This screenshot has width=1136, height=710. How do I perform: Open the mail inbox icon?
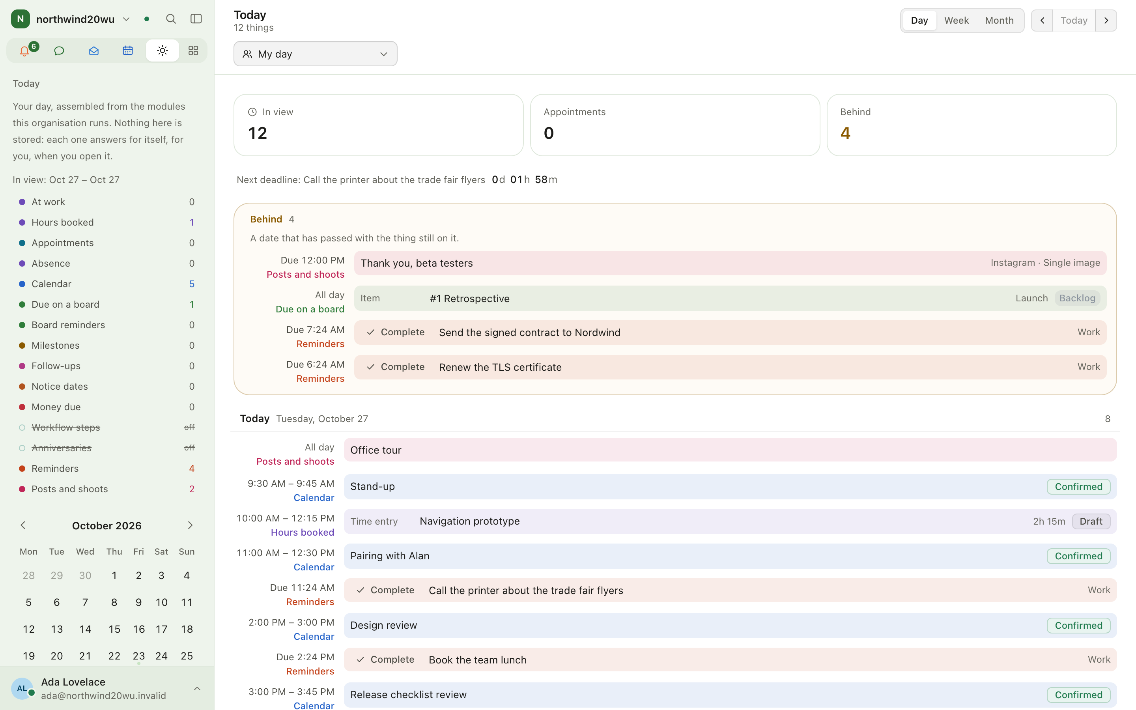(93, 51)
